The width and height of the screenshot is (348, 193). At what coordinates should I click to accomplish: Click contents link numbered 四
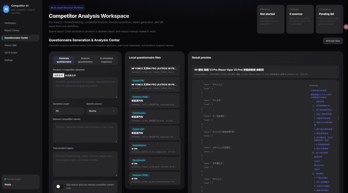click(x=320, y=152)
